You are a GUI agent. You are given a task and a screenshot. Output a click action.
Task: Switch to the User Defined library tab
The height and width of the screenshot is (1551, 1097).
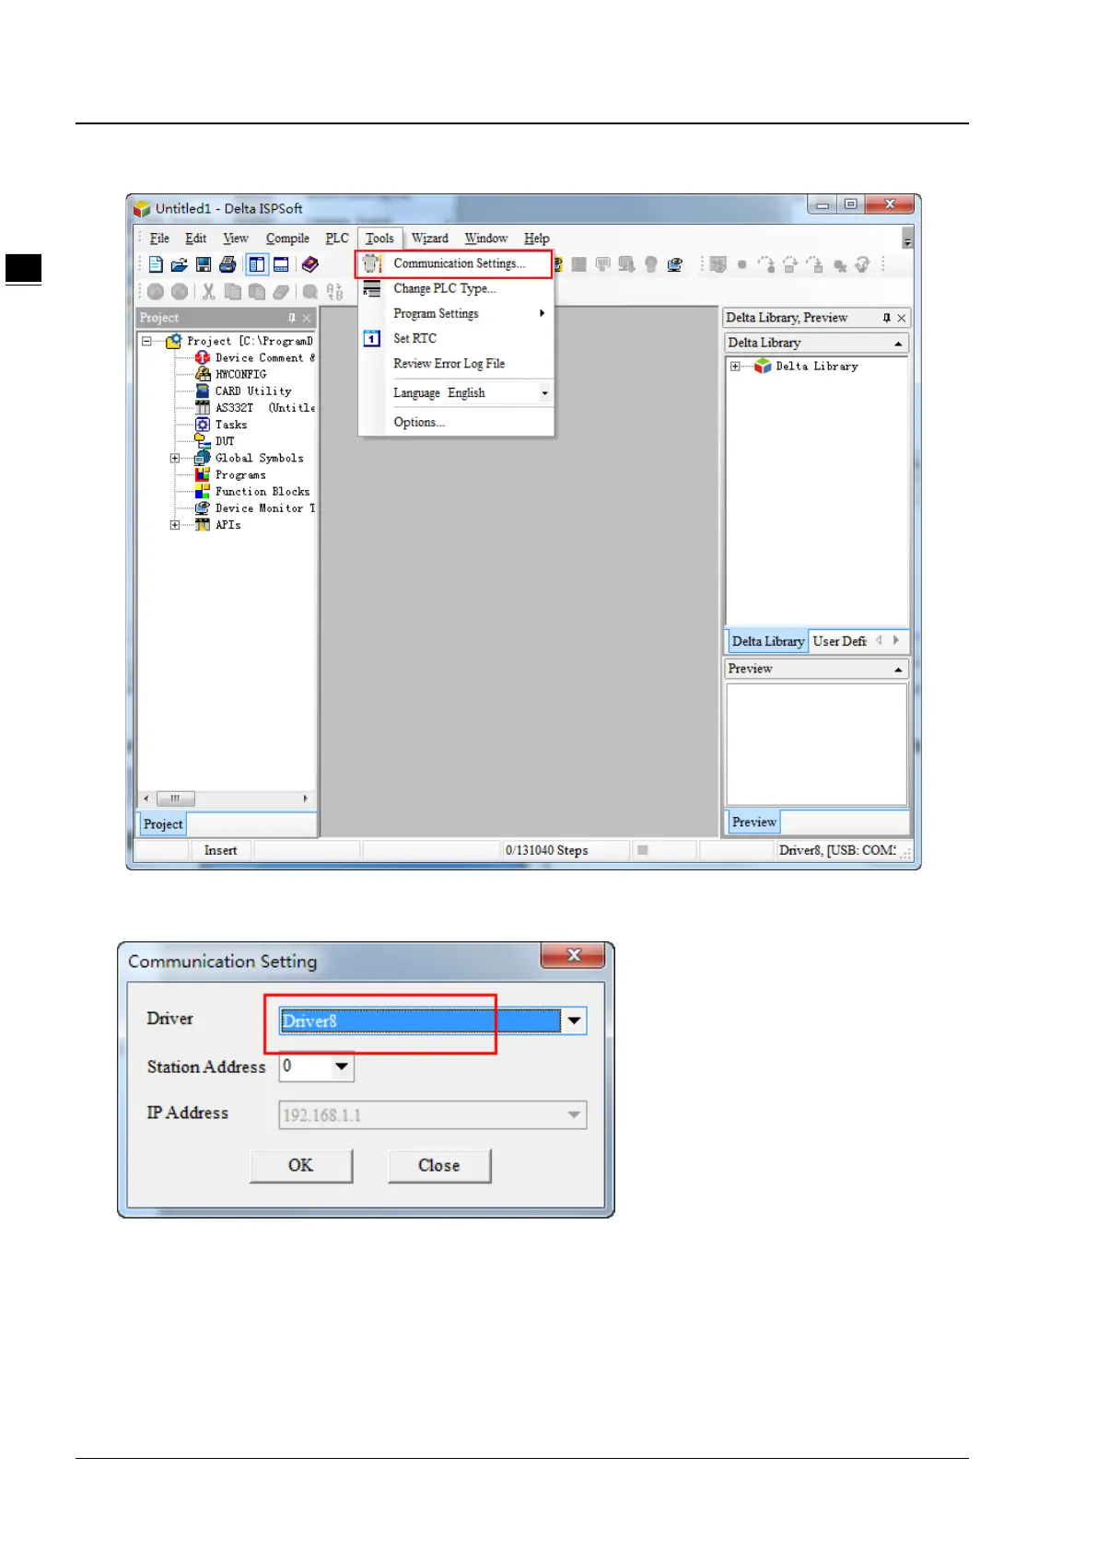click(839, 641)
